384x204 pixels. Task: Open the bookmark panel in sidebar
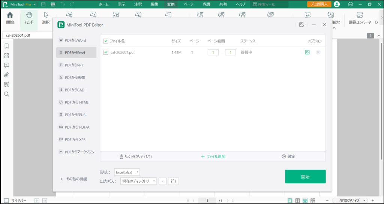[x=7, y=46]
